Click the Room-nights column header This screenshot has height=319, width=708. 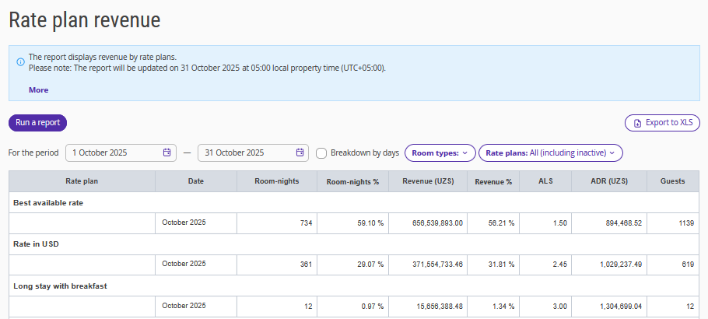coord(277,181)
